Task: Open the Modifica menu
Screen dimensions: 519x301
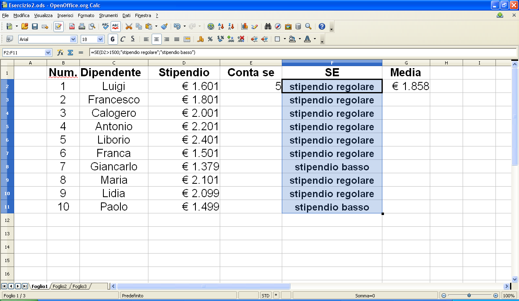Action: (21, 15)
